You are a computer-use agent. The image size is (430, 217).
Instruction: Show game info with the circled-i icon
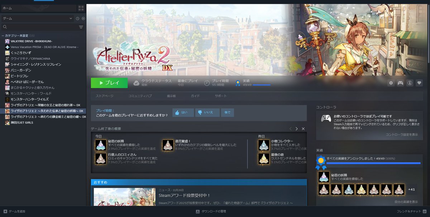pos(410,83)
